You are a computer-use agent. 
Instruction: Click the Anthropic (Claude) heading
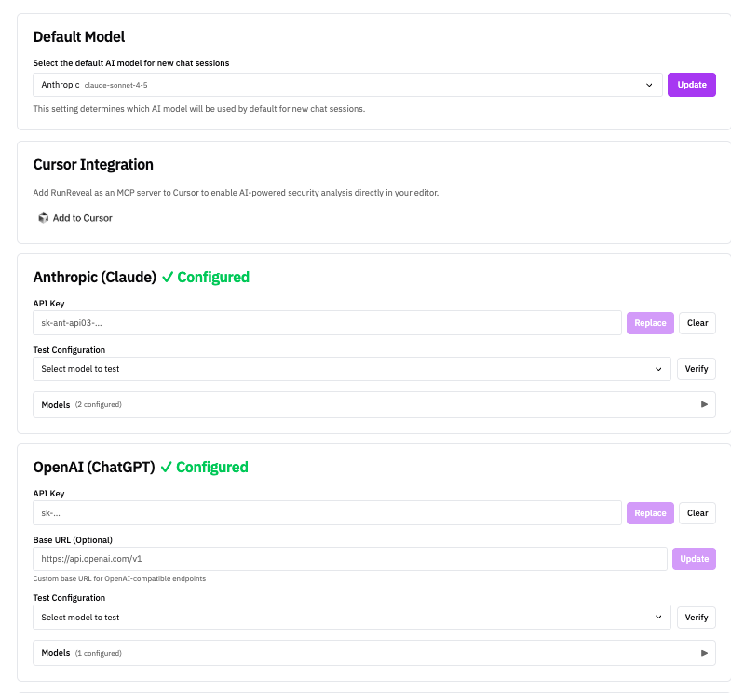[95, 277]
